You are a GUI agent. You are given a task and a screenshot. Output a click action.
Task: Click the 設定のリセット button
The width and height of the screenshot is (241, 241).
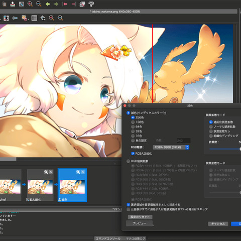tap(140, 217)
